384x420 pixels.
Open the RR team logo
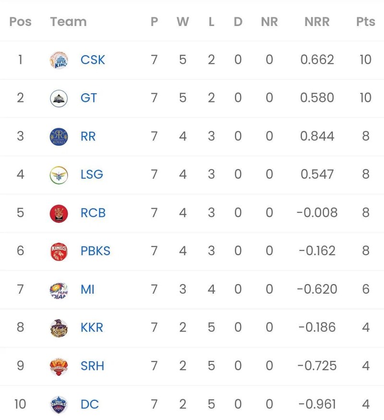tap(59, 136)
